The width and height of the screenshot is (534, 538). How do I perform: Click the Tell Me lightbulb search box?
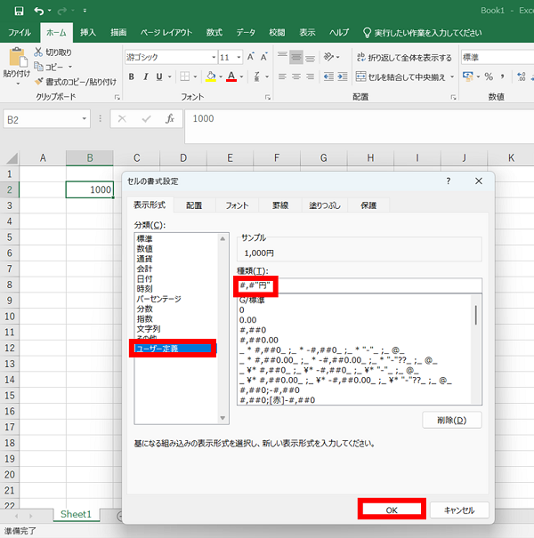coord(423,33)
